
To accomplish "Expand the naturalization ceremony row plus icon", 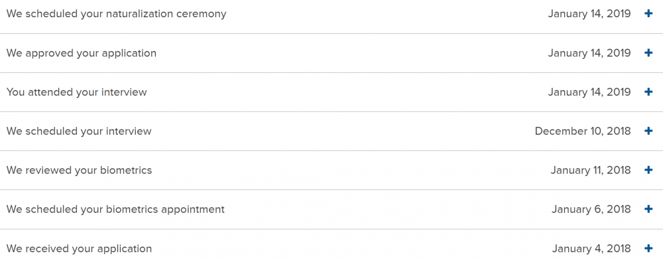I will click(x=648, y=14).
